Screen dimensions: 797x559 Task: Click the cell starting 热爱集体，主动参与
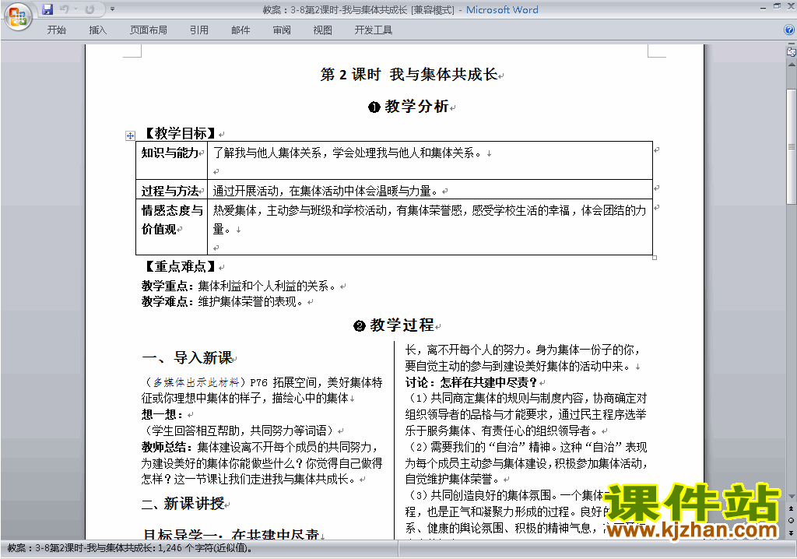pyautogui.click(x=430, y=227)
